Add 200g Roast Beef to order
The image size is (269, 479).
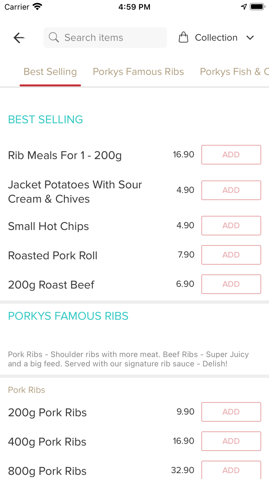coord(231,284)
